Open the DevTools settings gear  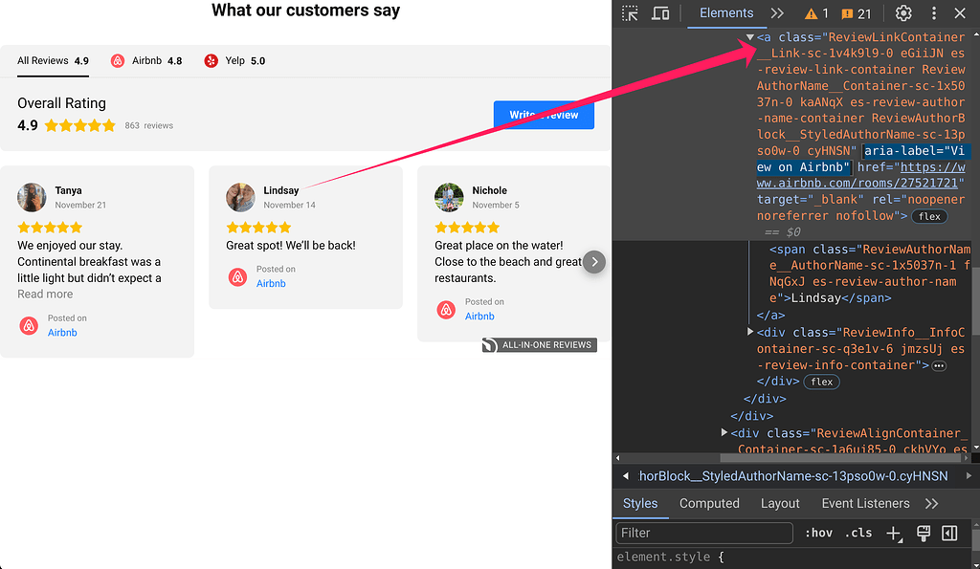point(902,13)
